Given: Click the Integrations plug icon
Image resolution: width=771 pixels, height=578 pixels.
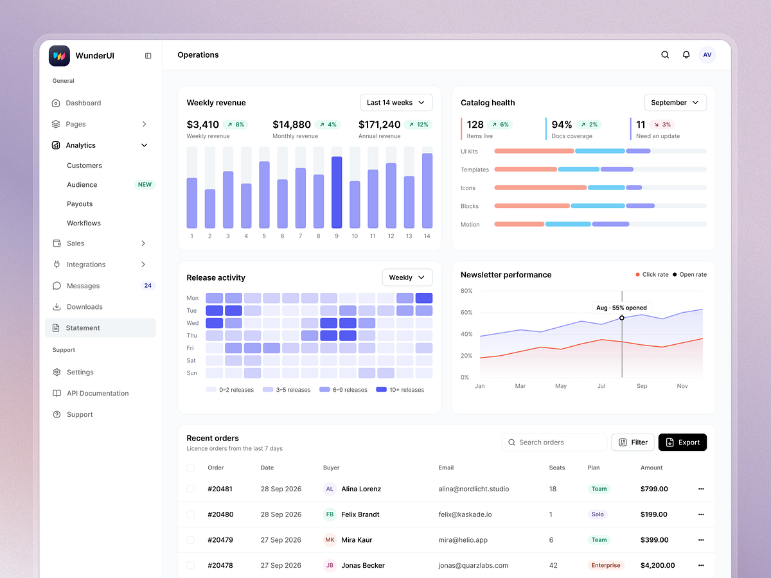Looking at the screenshot, I should [x=57, y=265].
